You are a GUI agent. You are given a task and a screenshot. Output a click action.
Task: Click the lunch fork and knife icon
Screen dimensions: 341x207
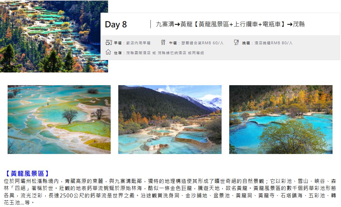163,43
